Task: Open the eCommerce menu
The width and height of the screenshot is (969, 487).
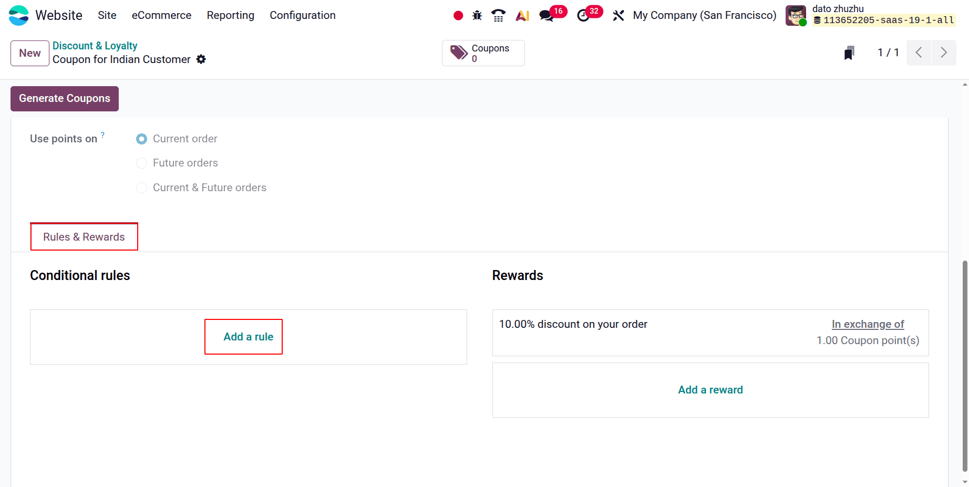Action: point(161,15)
